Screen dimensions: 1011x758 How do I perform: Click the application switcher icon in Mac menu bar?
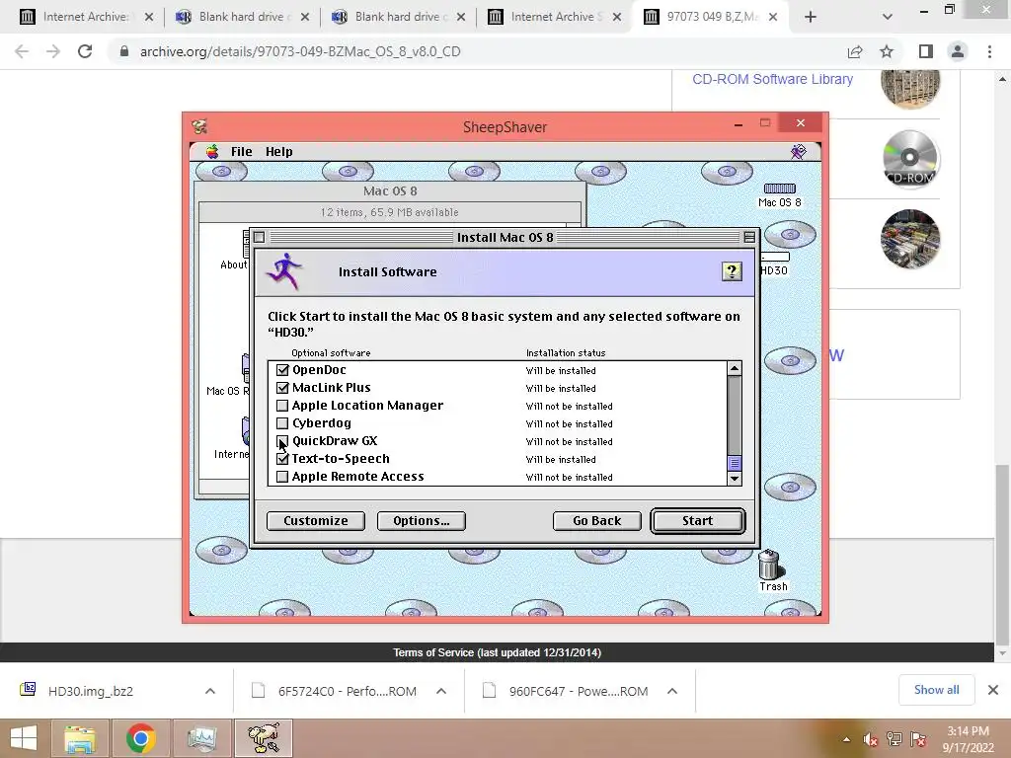(798, 151)
